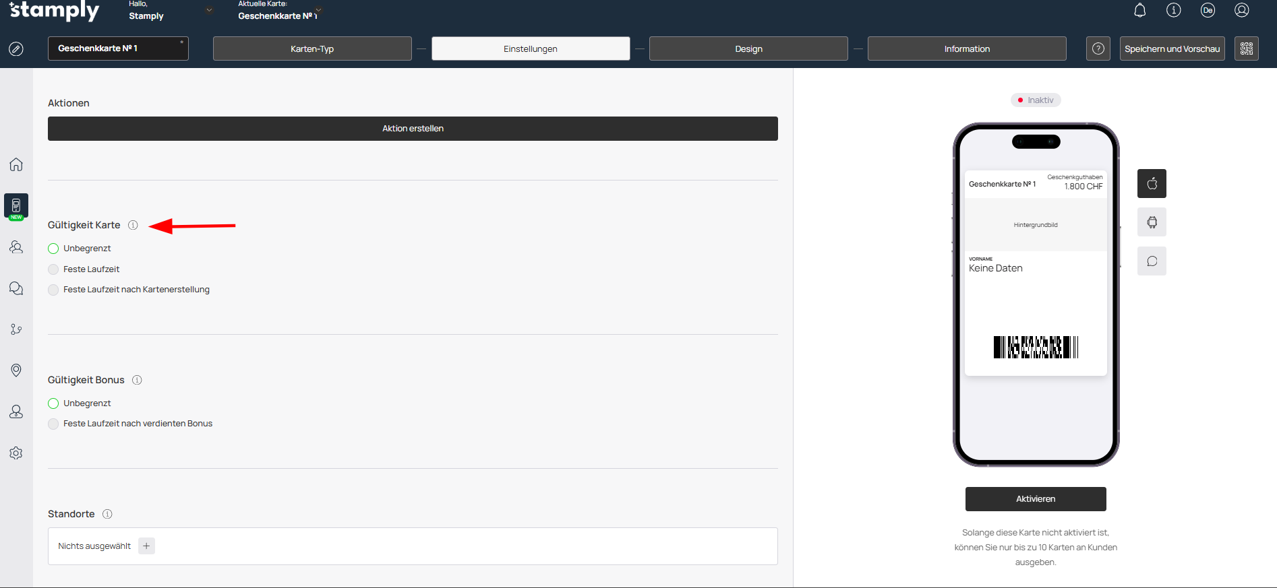The image size is (1277, 588).
Task: Open the home icon in sidebar
Action: (16, 164)
